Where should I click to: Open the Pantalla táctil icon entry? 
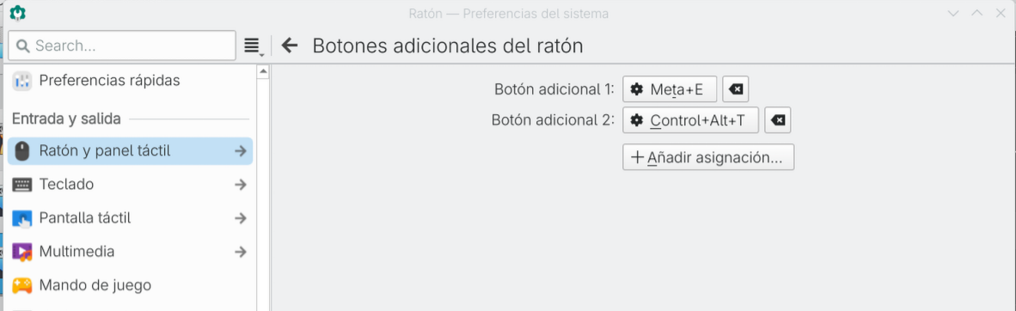[x=22, y=218]
